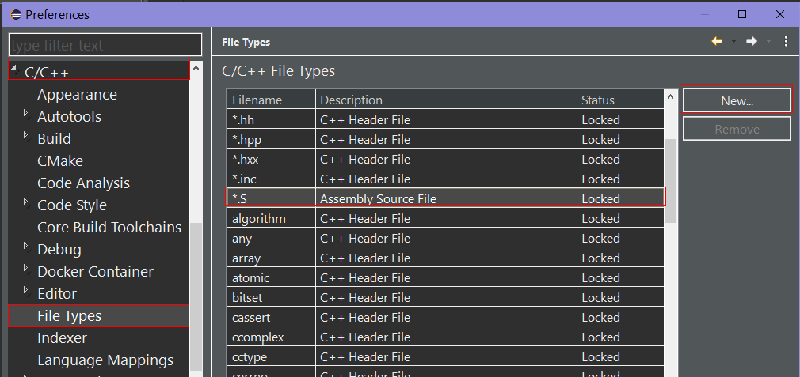Screen dimensions: 800x377
Task: Open the back history dropdown arrow
Action: point(733,42)
